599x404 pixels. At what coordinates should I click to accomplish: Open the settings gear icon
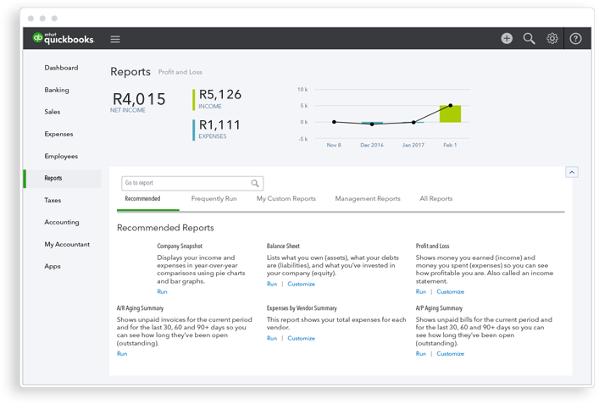pos(552,38)
